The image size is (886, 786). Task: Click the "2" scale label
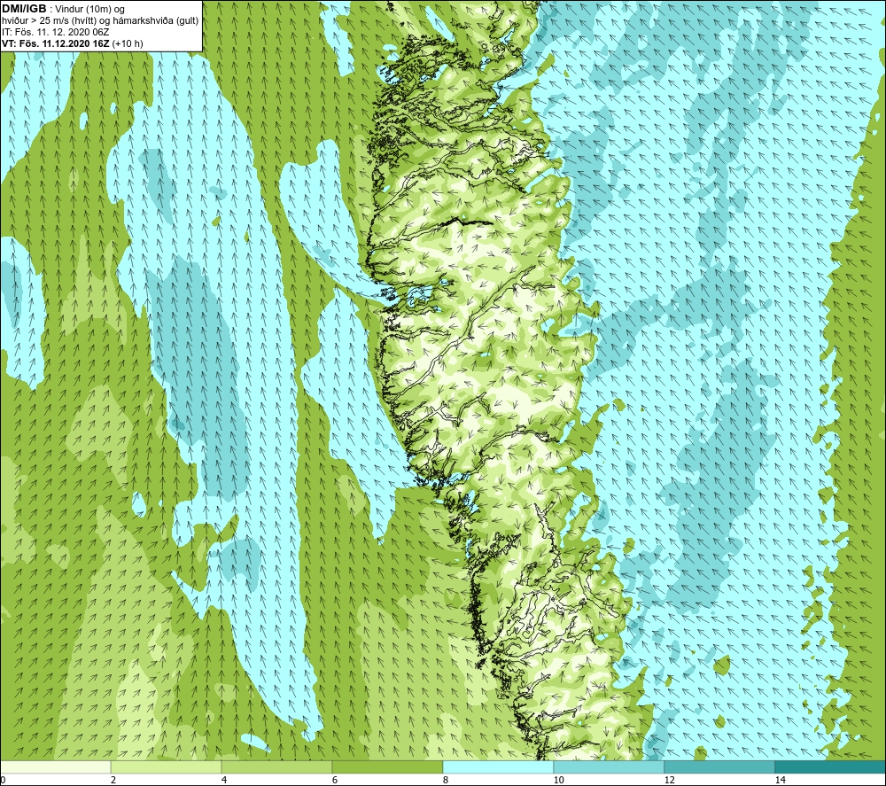coord(113,780)
